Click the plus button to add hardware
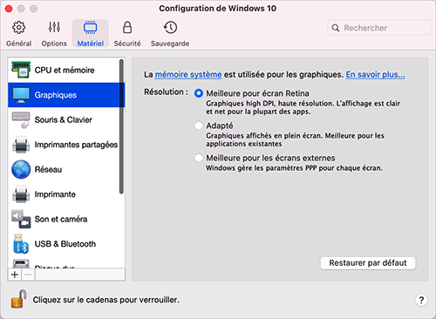The width and height of the screenshot is (436, 319). tap(15, 275)
